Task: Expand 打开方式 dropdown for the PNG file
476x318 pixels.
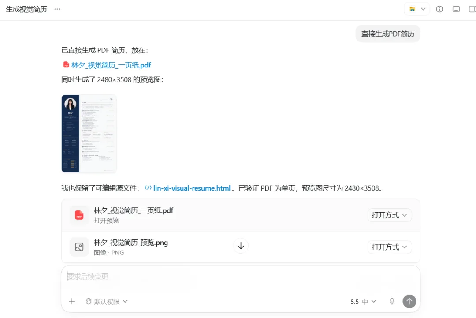Action: pos(390,247)
